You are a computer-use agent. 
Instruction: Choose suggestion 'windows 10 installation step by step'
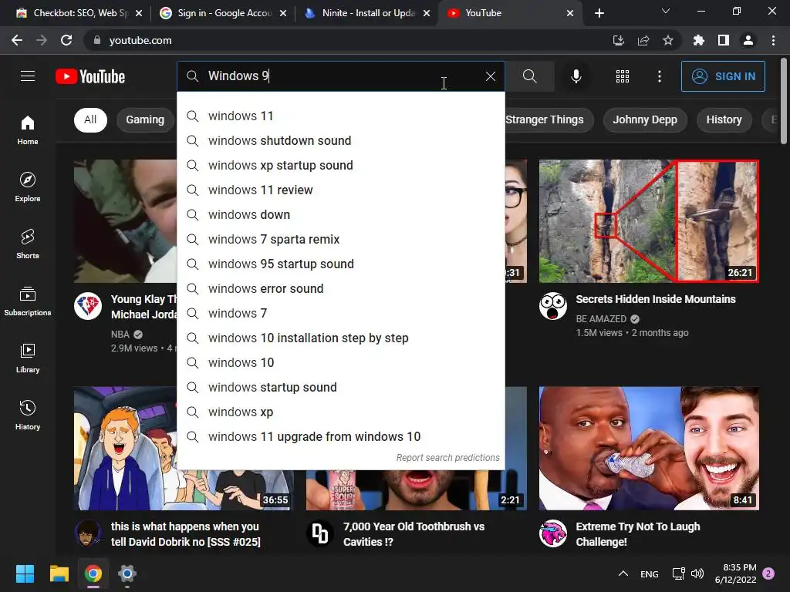pyautogui.click(x=340, y=338)
